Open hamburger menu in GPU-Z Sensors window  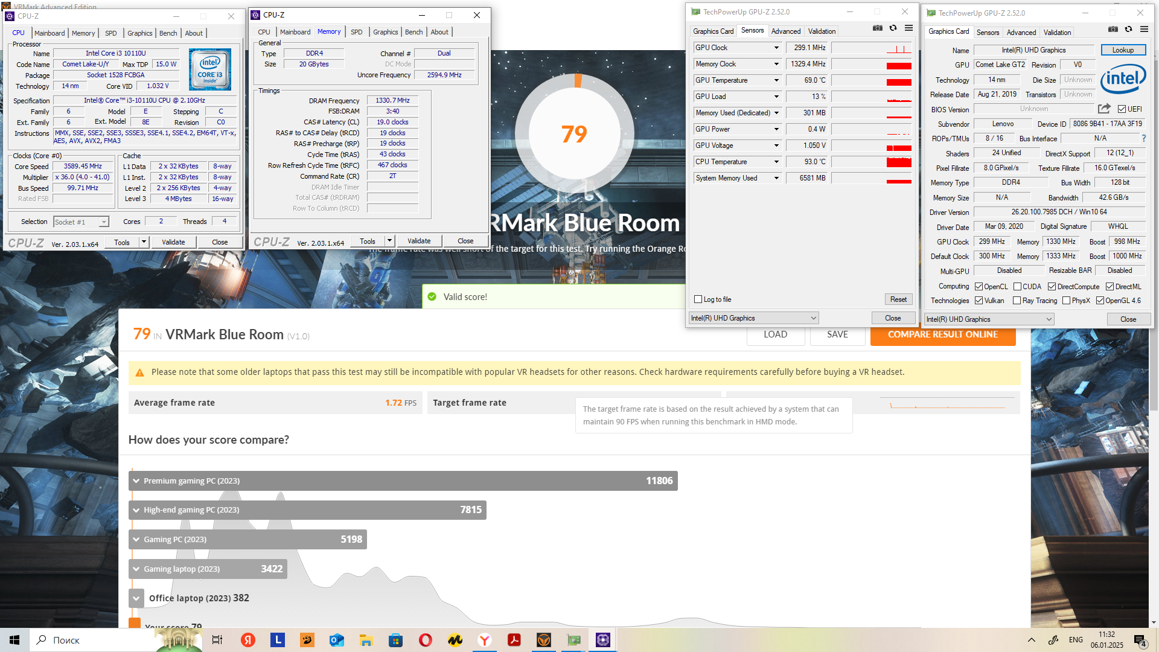click(908, 28)
